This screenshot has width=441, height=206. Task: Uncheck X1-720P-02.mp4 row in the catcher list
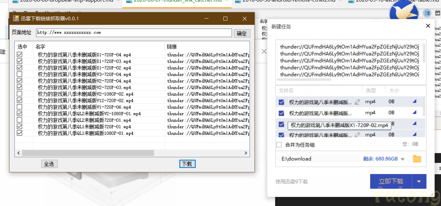tap(20, 68)
